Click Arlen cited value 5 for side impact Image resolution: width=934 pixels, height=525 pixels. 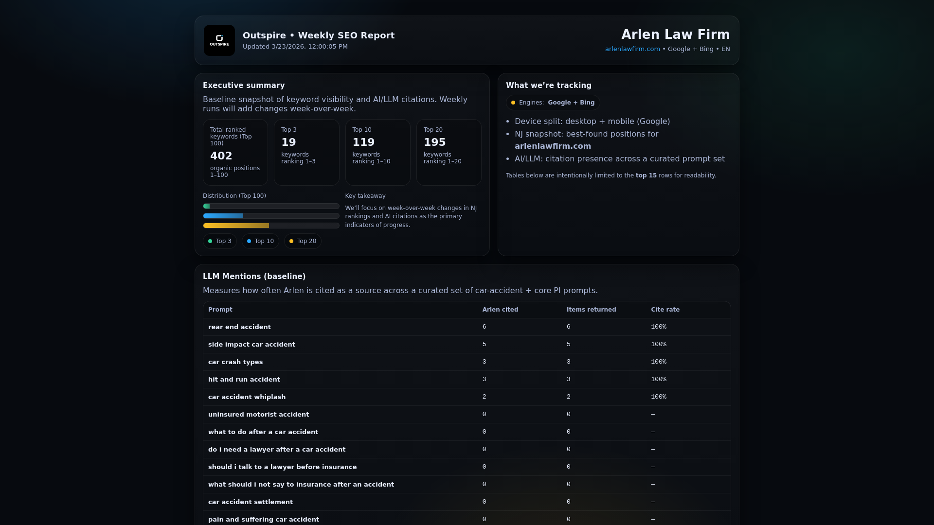pyautogui.click(x=485, y=345)
